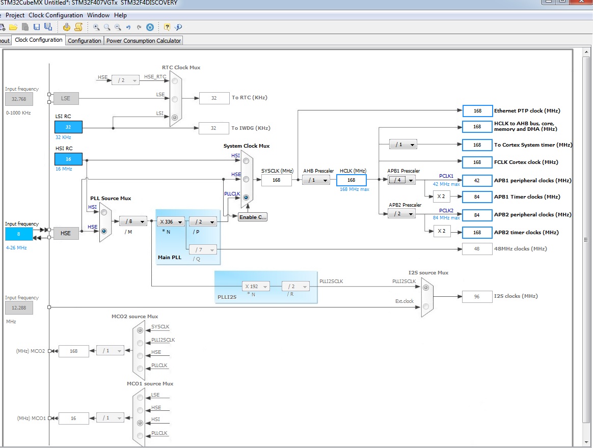Click the Save Project floppy icon
The image size is (593, 448).
pyautogui.click(x=37, y=27)
